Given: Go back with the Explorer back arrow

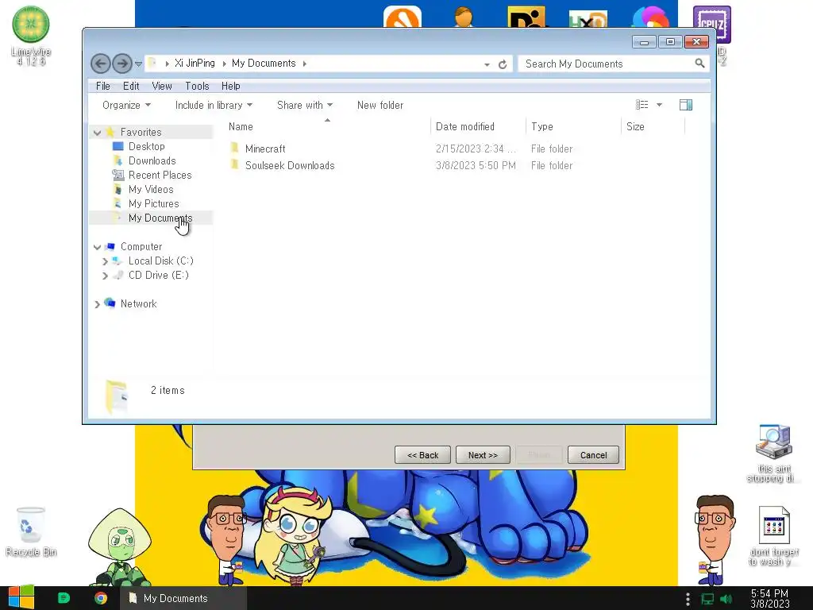Looking at the screenshot, I should pyautogui.click(x=101, y=64).
